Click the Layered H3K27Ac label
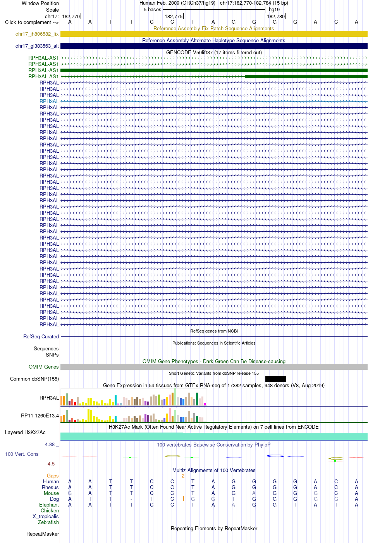 coord(25,432)
